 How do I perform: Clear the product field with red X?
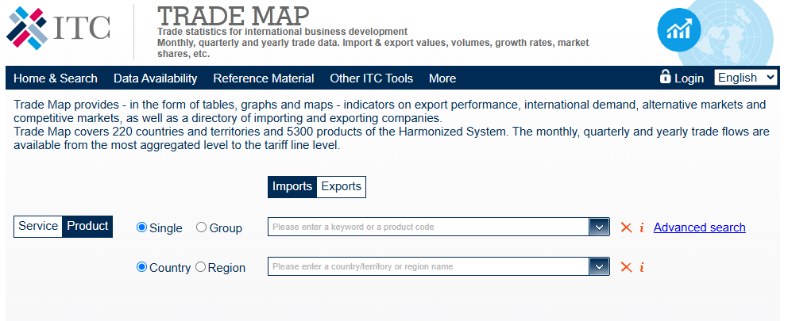pos(626,227)
